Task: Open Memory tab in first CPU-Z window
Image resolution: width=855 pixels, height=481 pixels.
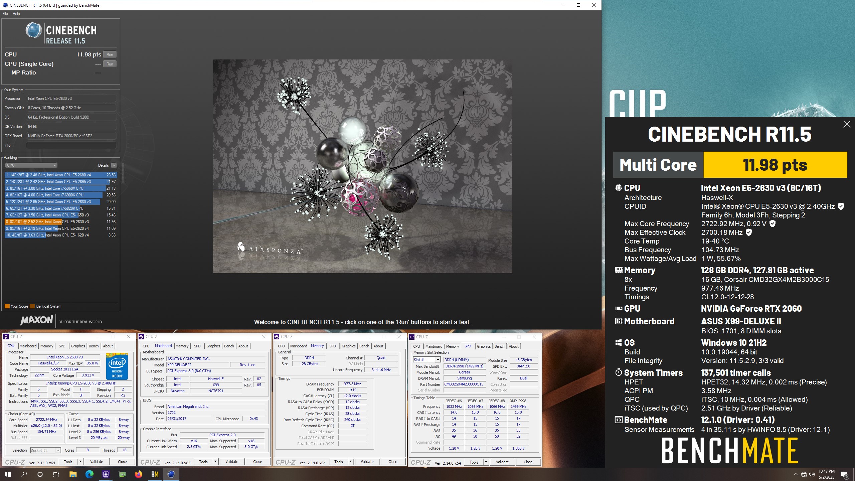Action: point(47,346)
